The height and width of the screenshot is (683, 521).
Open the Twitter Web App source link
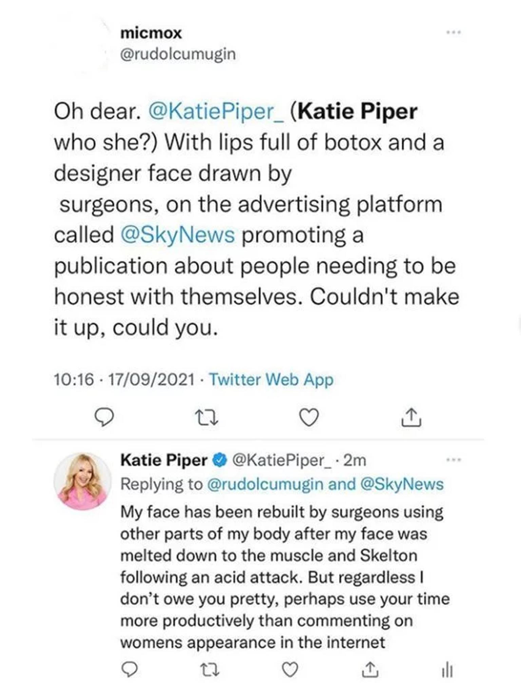[271, 379]
